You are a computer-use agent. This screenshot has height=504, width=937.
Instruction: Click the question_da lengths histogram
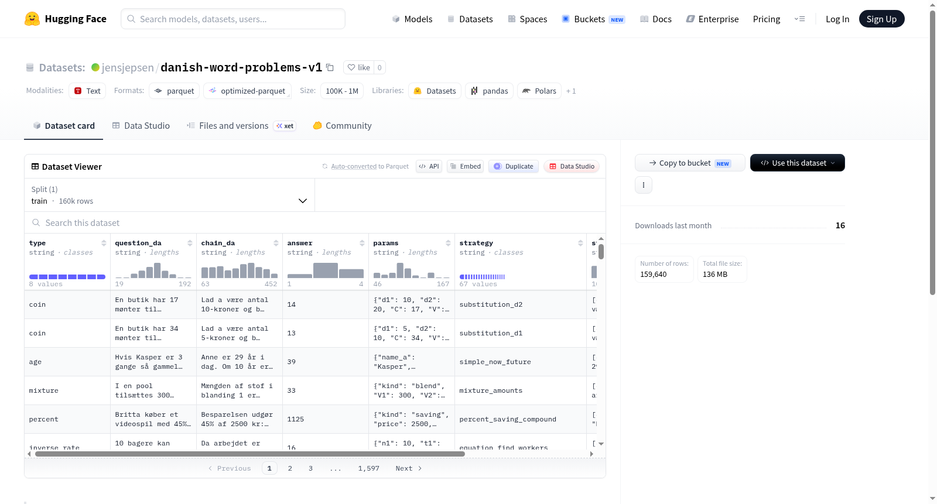(153, 270)
